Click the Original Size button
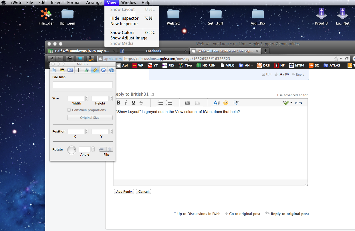This screenshot has height=231, width=355. tap(90, 118)
